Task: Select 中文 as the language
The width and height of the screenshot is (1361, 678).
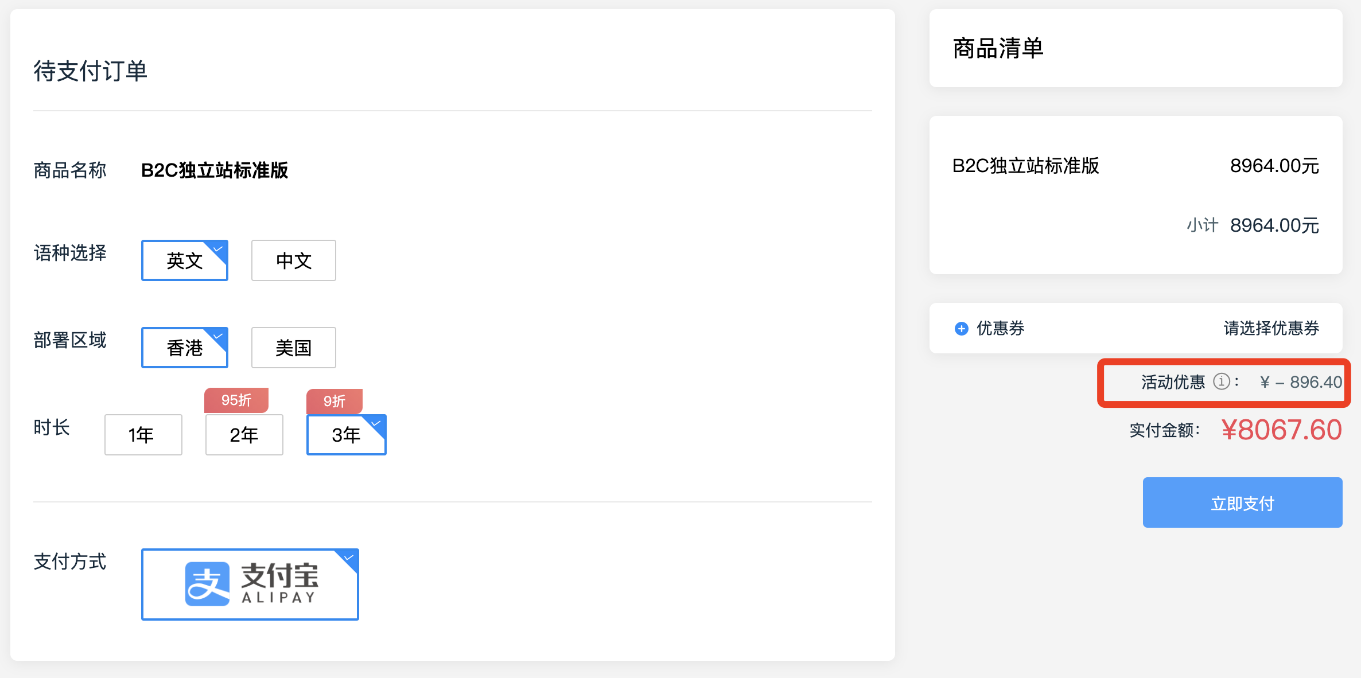Action: point(293,260)
